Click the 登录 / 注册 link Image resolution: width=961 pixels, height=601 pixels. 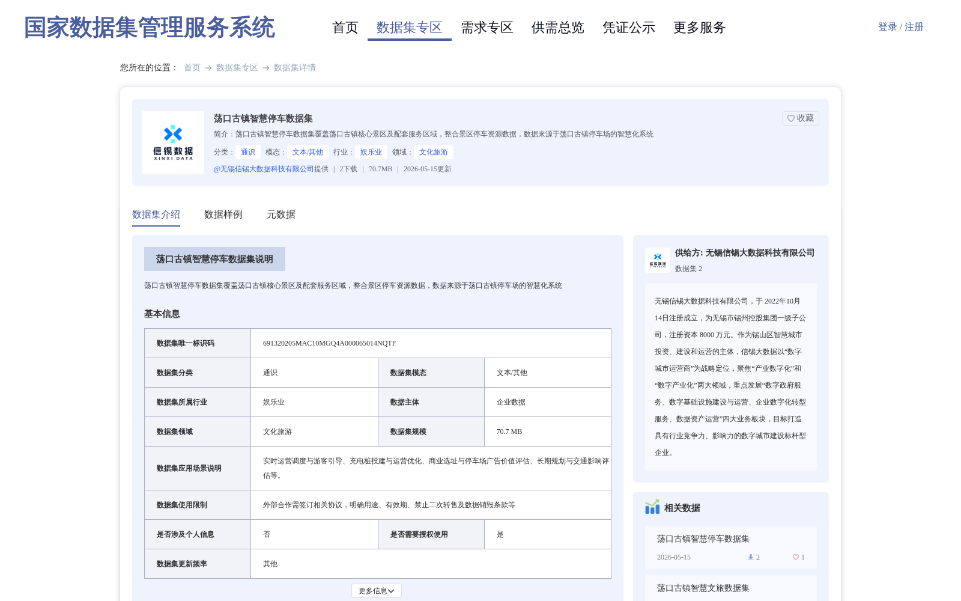coord(901,27)
